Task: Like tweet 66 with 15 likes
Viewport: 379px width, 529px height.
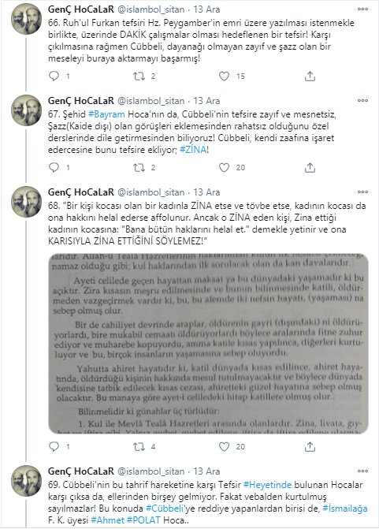Action: 225,76
